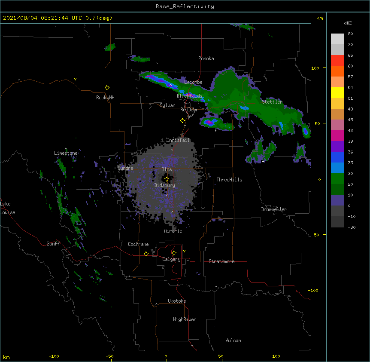The height and width of the screenshot is (362, 370).
Task: Click the km unit label at top right
Action: pos(320,18)
